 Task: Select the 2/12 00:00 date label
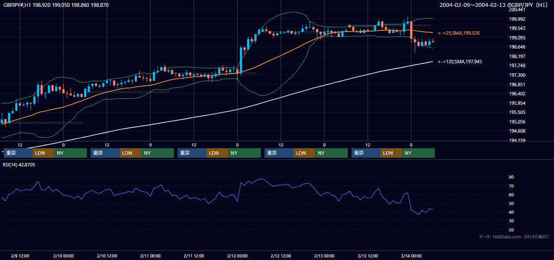click(x=237, y=256)
